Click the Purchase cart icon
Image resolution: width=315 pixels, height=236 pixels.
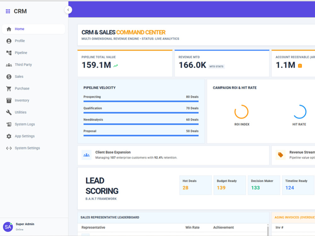tap(9, 89)
